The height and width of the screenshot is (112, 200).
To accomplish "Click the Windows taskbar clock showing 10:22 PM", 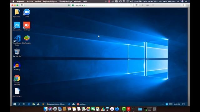I will coord(177,104).
